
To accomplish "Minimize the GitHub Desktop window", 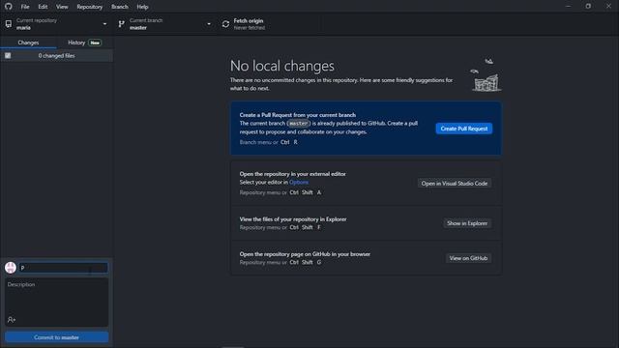I will pyautogui.click(x=568, y=7).
